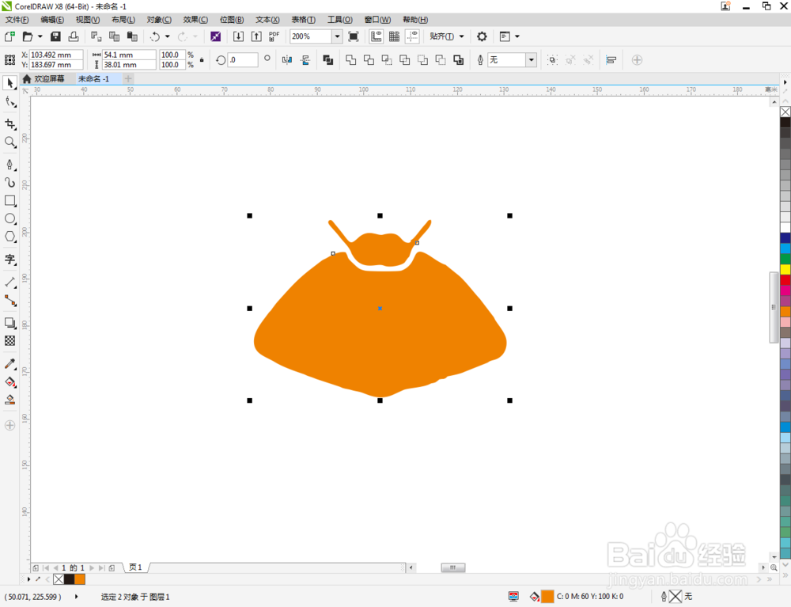Image resolution: width=791 pixels, height=607 pixels.
Task: Switch to the 未命名 -1 tab
Action: point(93,78)
